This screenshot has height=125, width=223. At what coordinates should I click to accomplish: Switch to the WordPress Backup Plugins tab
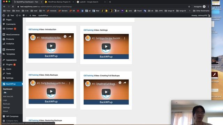[60, 2]
